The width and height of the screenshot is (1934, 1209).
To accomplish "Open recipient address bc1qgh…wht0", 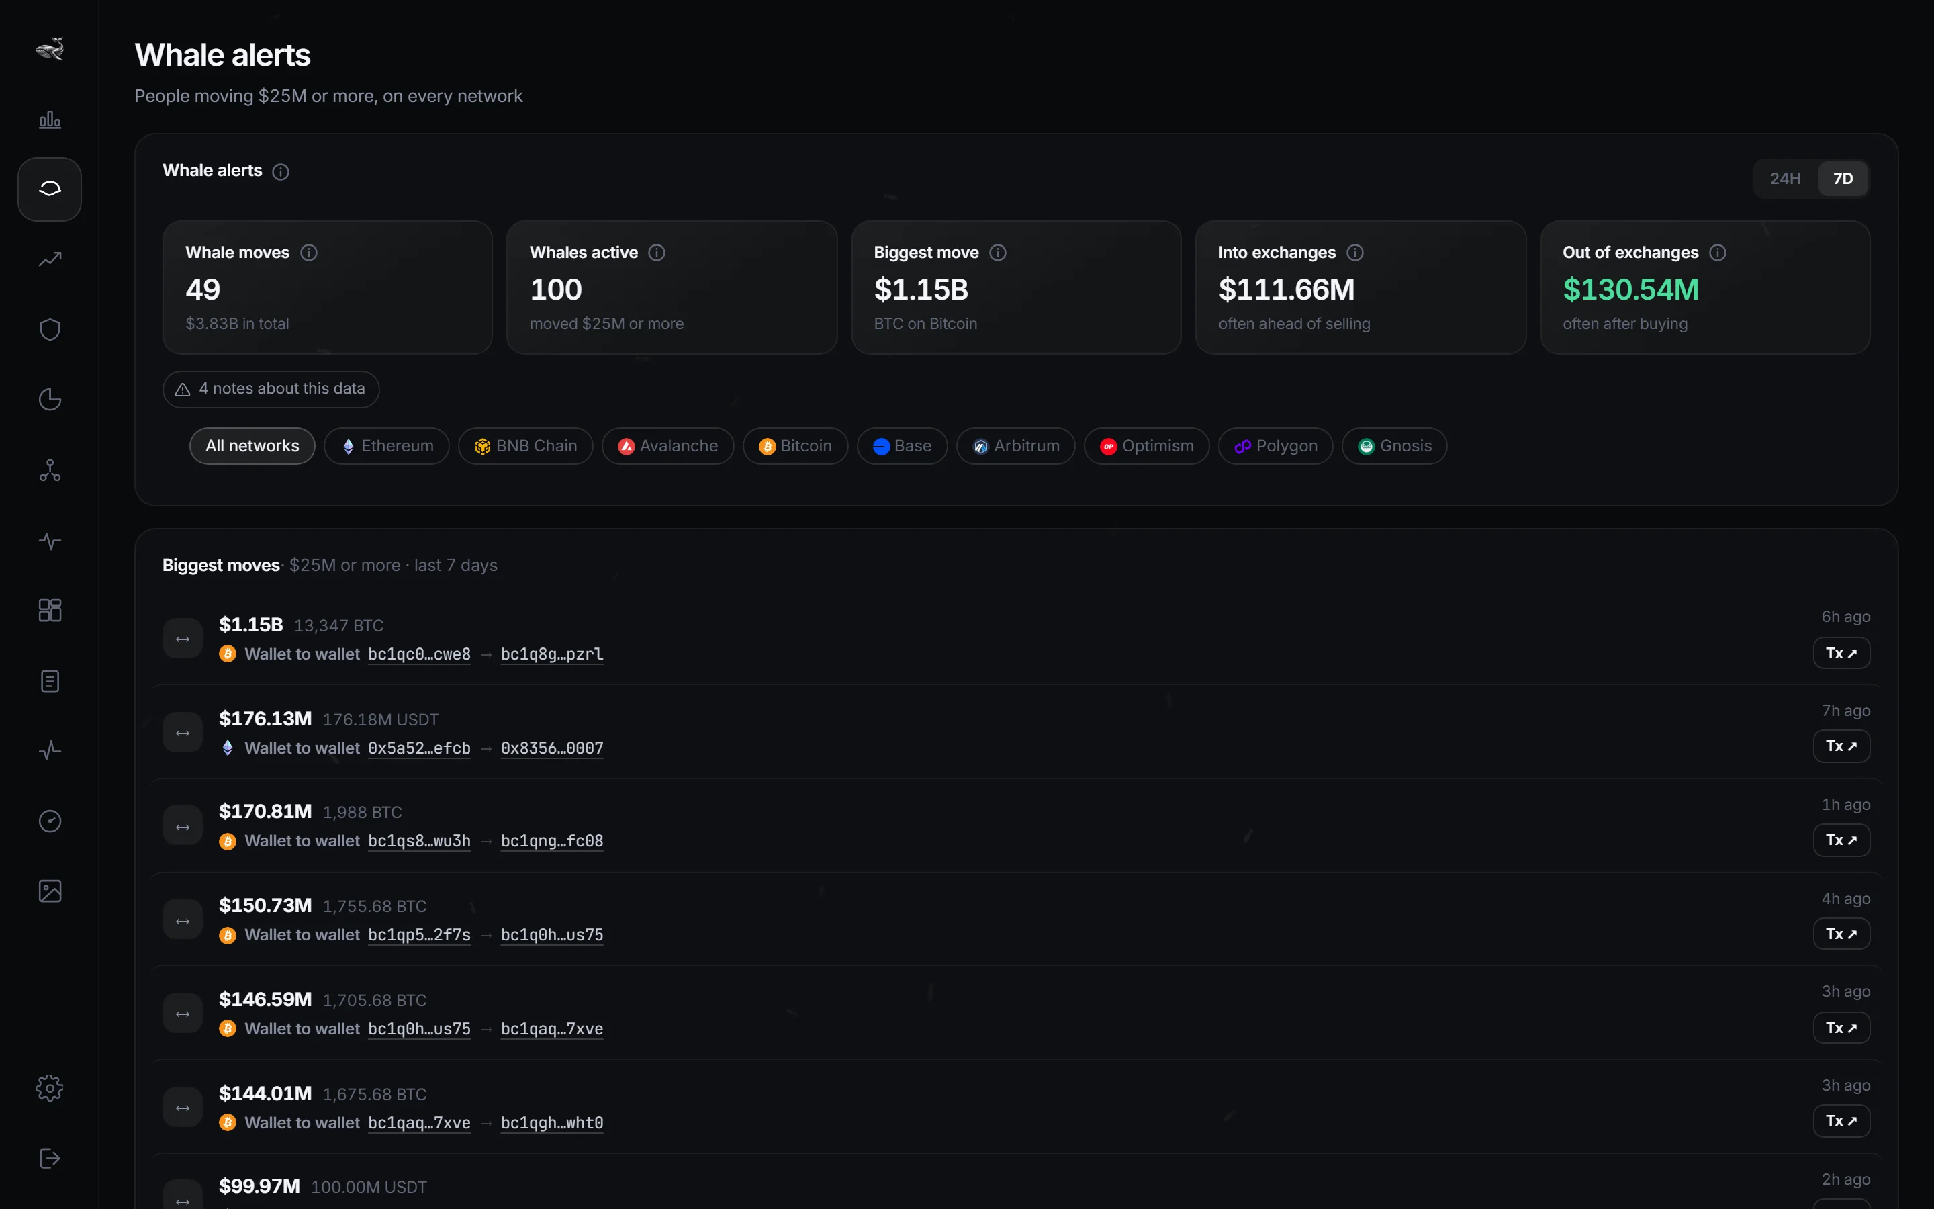I will pyautogui.click(x=552, y=1124).
